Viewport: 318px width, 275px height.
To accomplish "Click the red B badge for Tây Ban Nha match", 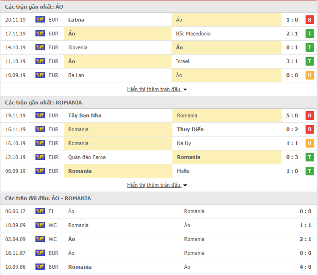I will point(309,115).
